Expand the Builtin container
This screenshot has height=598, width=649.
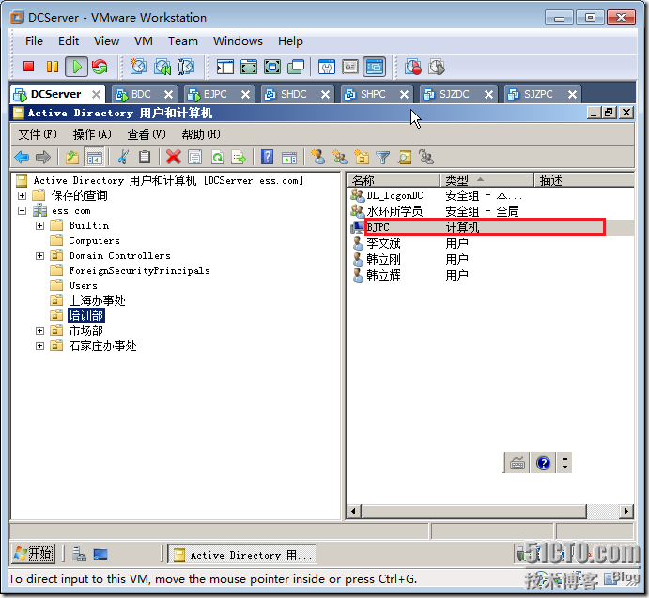pos(39,225)
